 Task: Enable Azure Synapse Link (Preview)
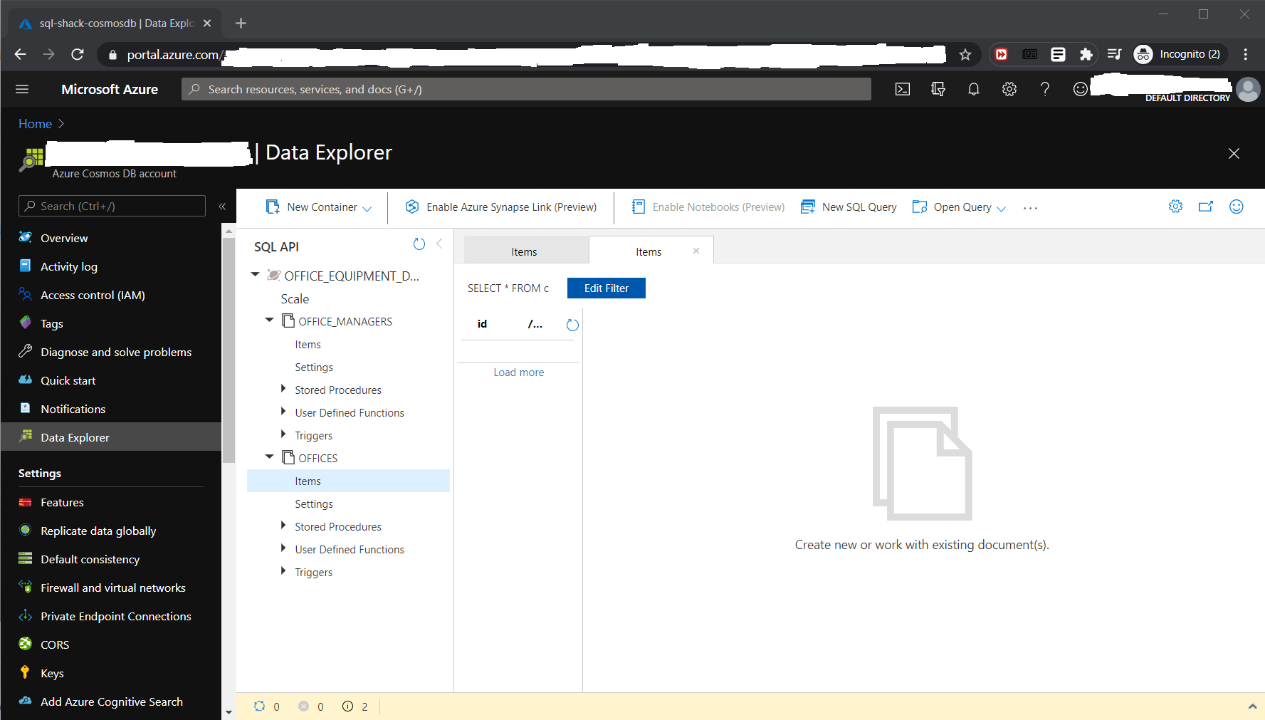(x=501, y=207)
